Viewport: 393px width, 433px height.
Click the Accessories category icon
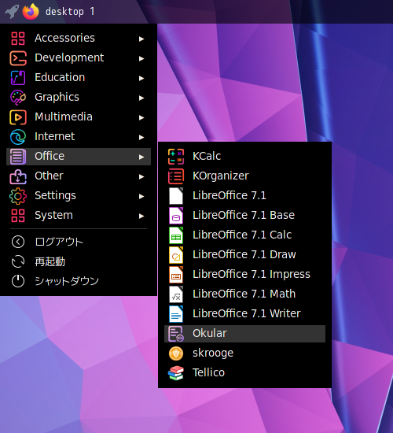[x=18, y=38]
